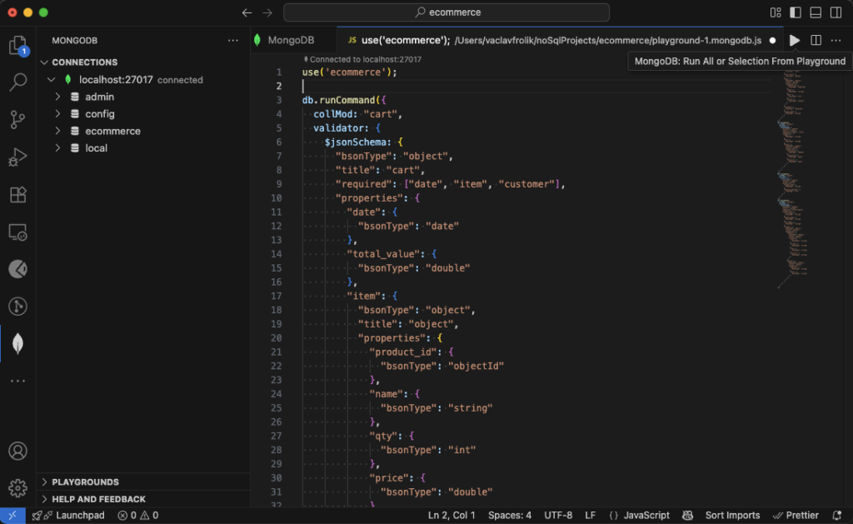Click the $jsonSchema key
The height and width of the screenshot is (524, 853).
(x=357, y=142)
